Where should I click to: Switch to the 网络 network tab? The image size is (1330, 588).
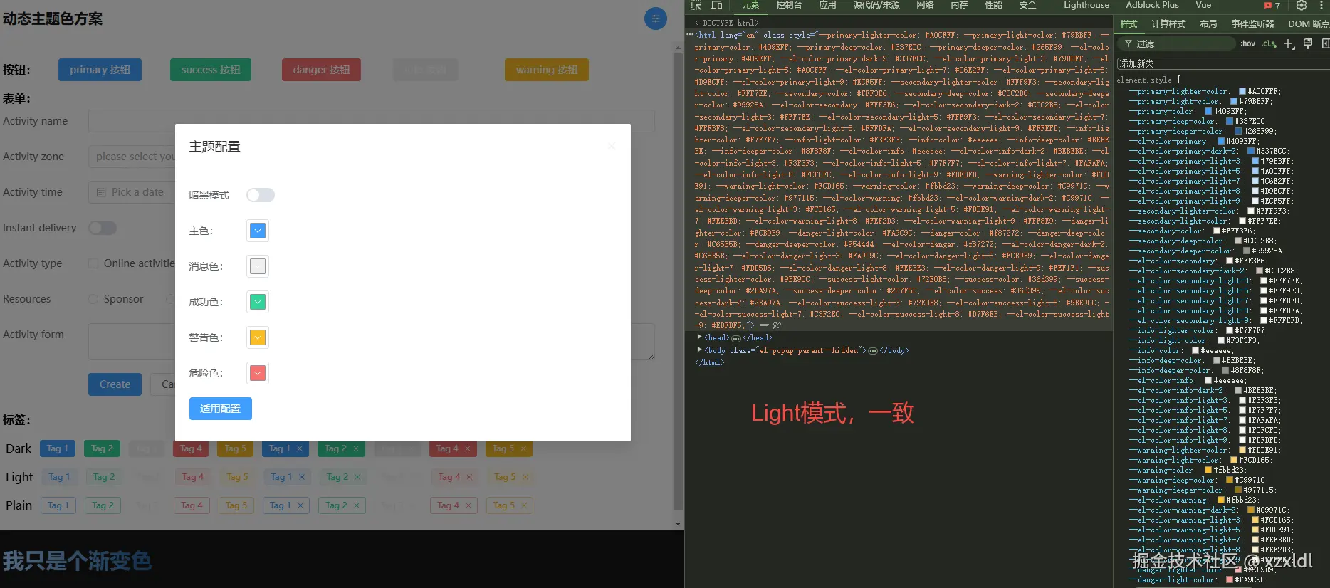pyautogui.click(x=925, y=5)
